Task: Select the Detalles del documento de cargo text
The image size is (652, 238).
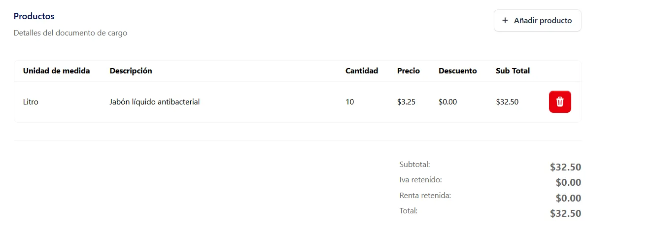Action: pos(70,33)
